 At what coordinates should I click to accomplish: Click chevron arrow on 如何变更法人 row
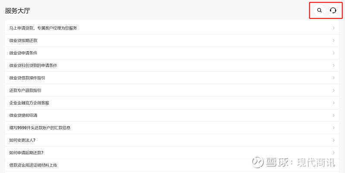click(x=333, y=140)
